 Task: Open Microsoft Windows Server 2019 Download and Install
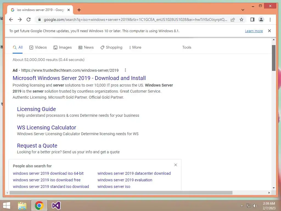79,78
